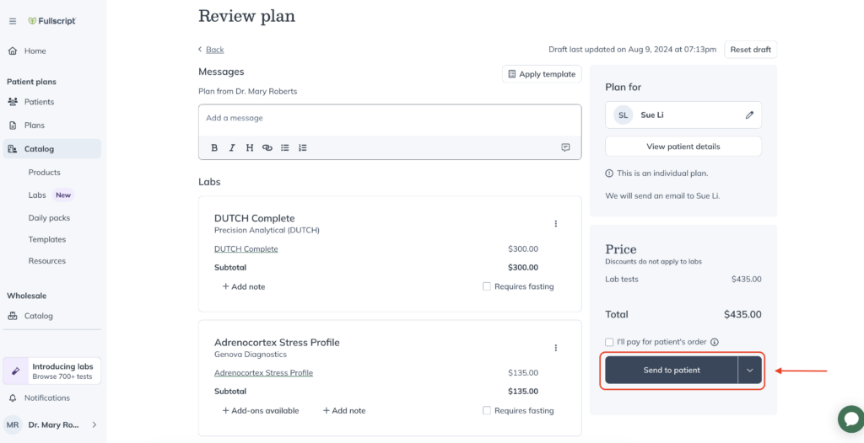
Task: Open Products in sidebar
Action: pyautogui.click(x=44, y=173)
